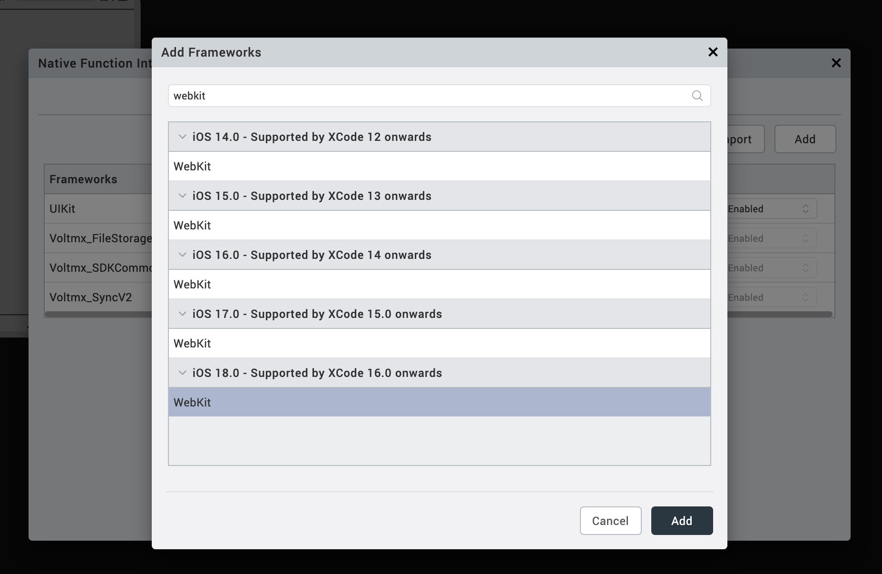The width and height of the screenshot is (882, 574).
Task: Click the dark Add button
Action: click(682, 521)
